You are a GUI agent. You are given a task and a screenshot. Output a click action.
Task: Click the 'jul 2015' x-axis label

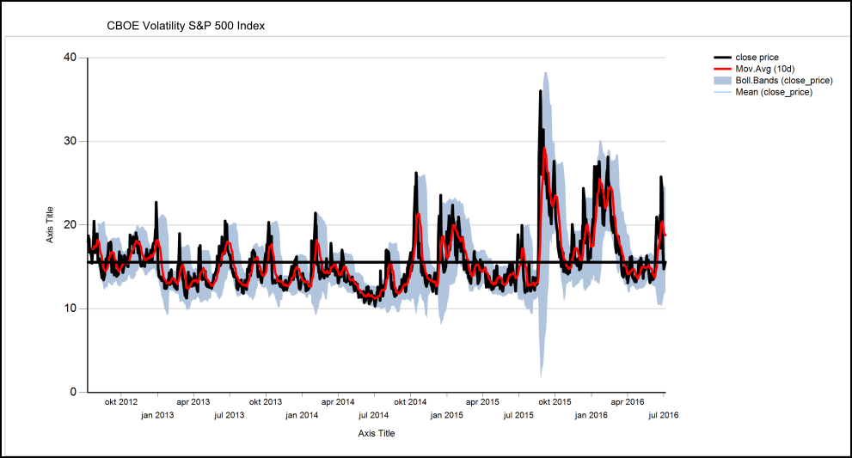[518, 415]
